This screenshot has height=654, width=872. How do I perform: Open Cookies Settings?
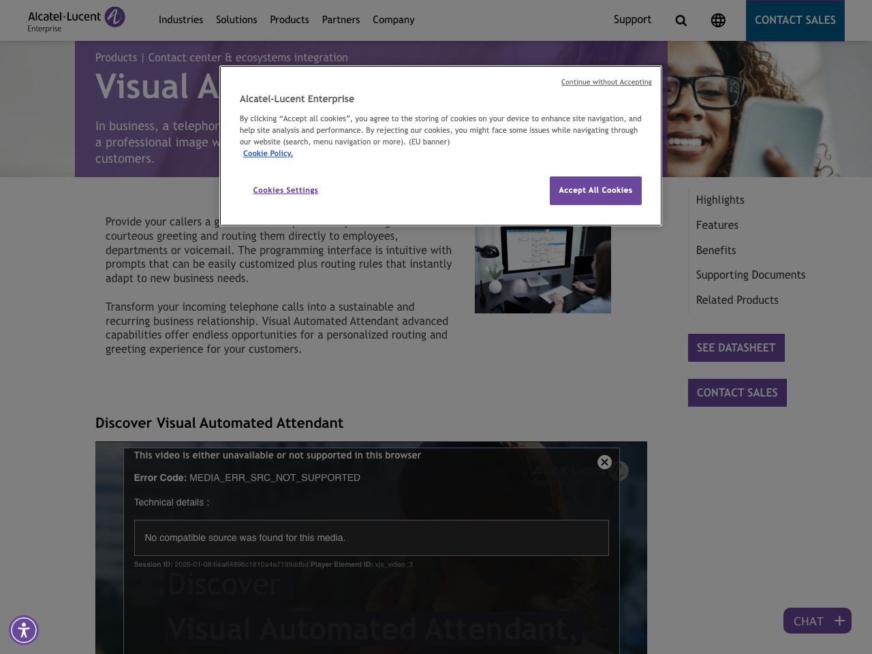285,189
